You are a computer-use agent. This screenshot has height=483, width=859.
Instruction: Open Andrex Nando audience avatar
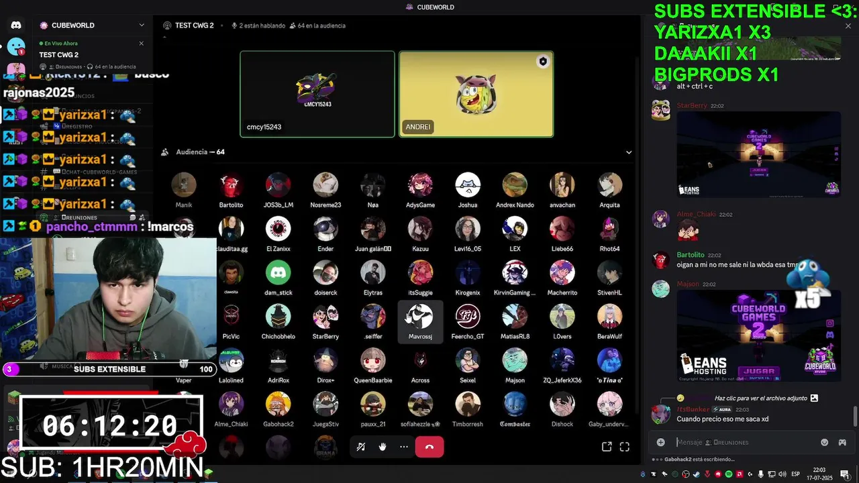coord(515,185)
